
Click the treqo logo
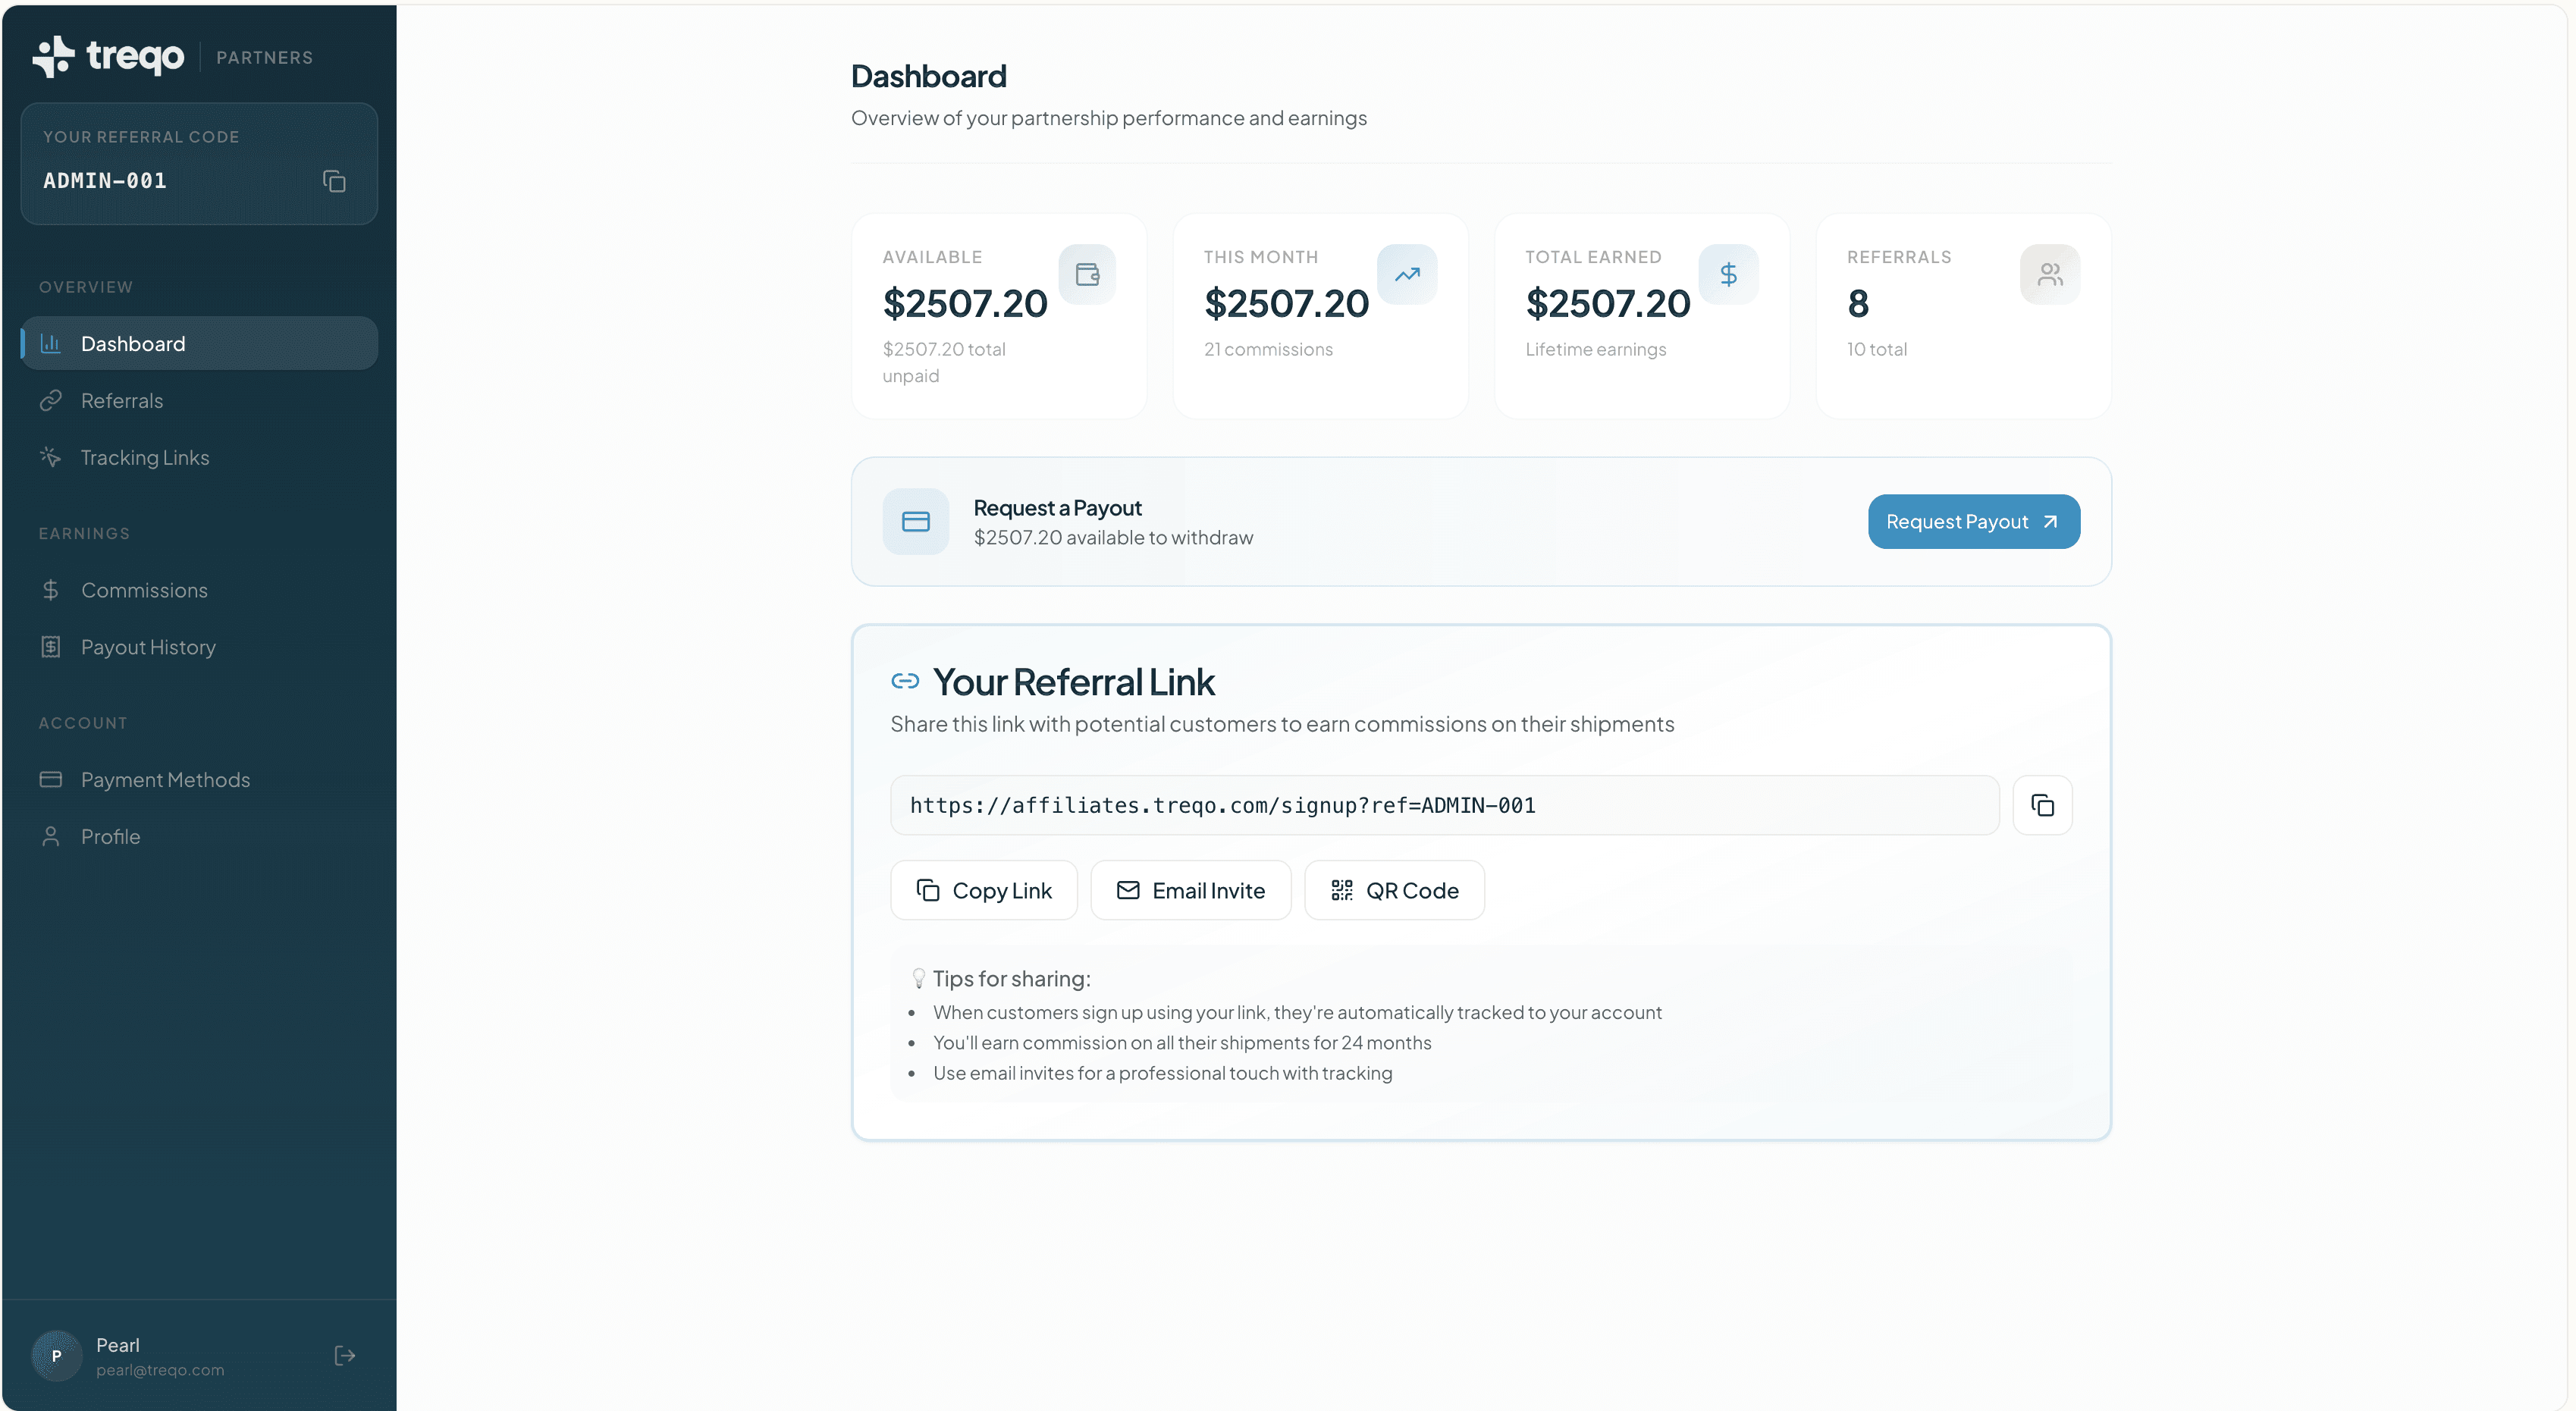click(x=108, y=56)
